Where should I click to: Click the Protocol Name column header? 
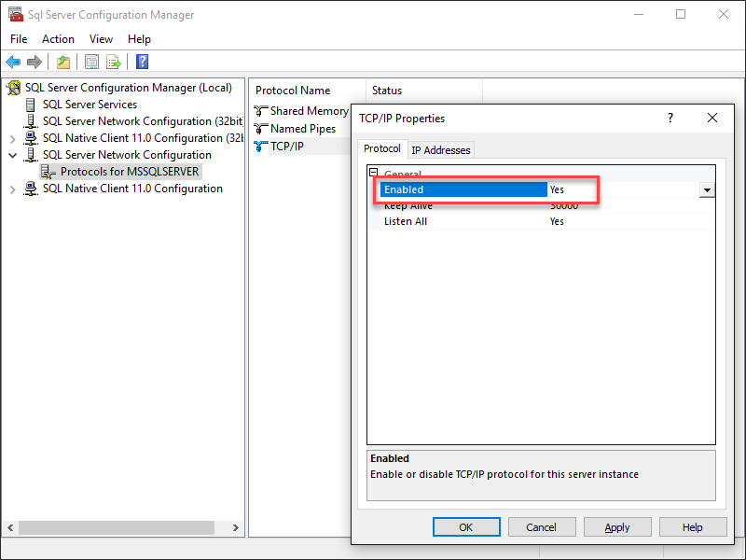pos(307,91)
